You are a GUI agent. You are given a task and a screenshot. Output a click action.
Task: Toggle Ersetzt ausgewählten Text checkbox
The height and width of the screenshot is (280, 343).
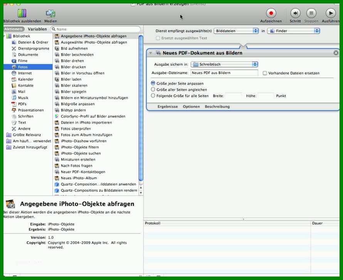158,38
